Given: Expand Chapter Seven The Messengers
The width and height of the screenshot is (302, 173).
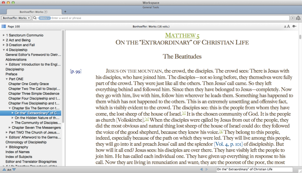Looking at the screenshot, I should 9,127.
